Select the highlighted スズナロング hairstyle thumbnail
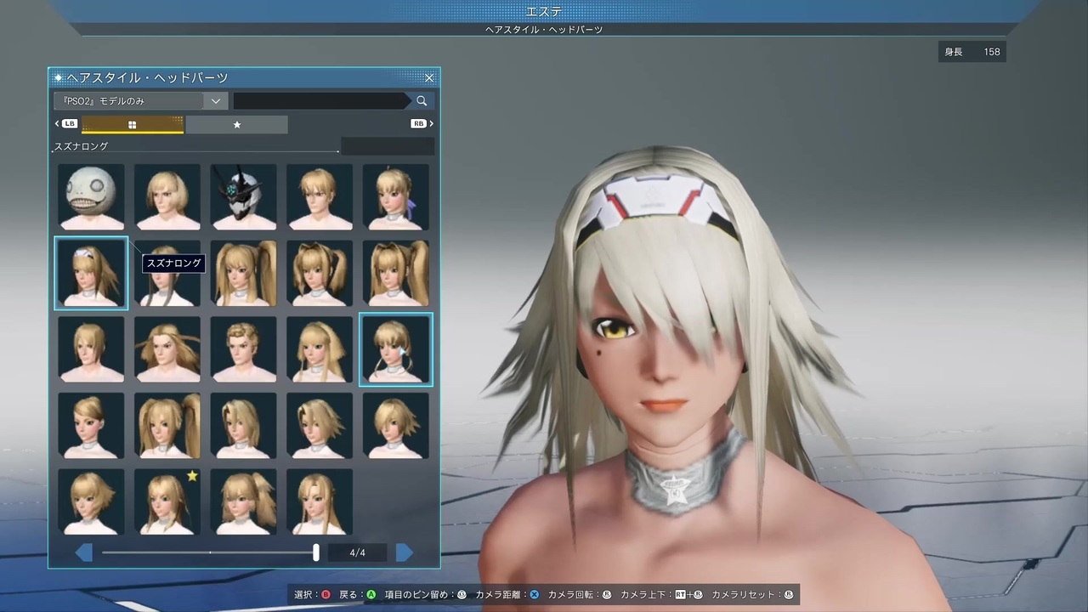Screen dimensions: 1088x612 coord(91,273)
